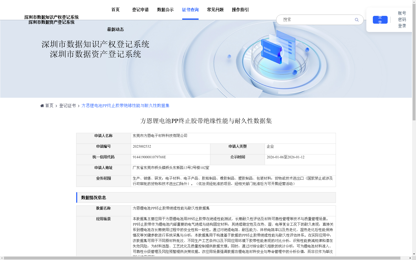Open 操作指引 menu item
416x260 pixels.
240,10
